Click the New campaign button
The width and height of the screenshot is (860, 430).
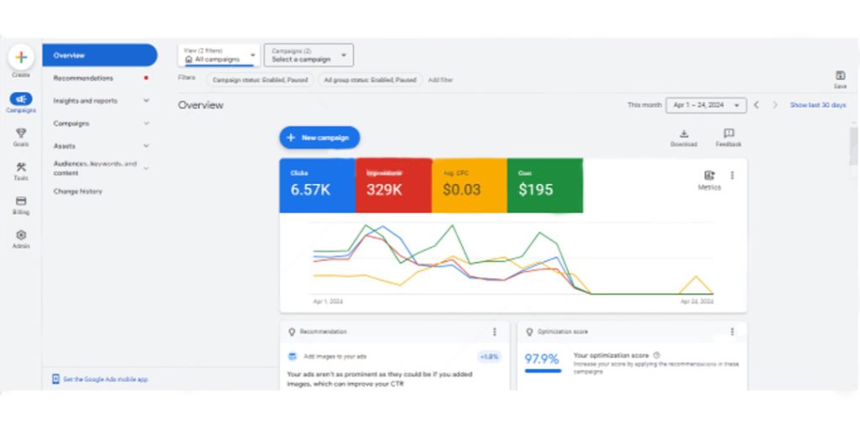[319, 137]
